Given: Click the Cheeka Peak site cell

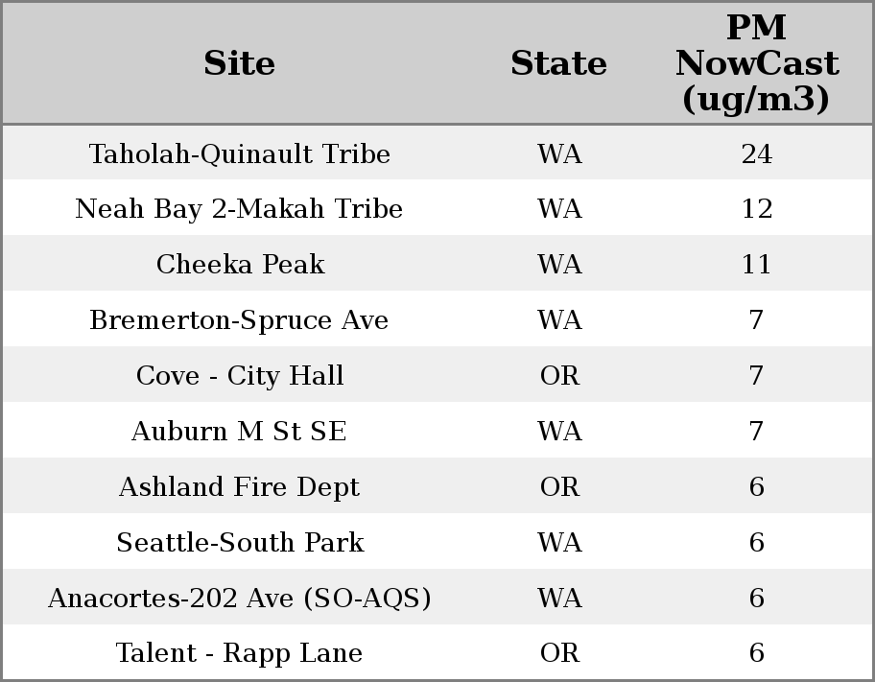Looking at the screenshot, I should [x=239, y=265].
